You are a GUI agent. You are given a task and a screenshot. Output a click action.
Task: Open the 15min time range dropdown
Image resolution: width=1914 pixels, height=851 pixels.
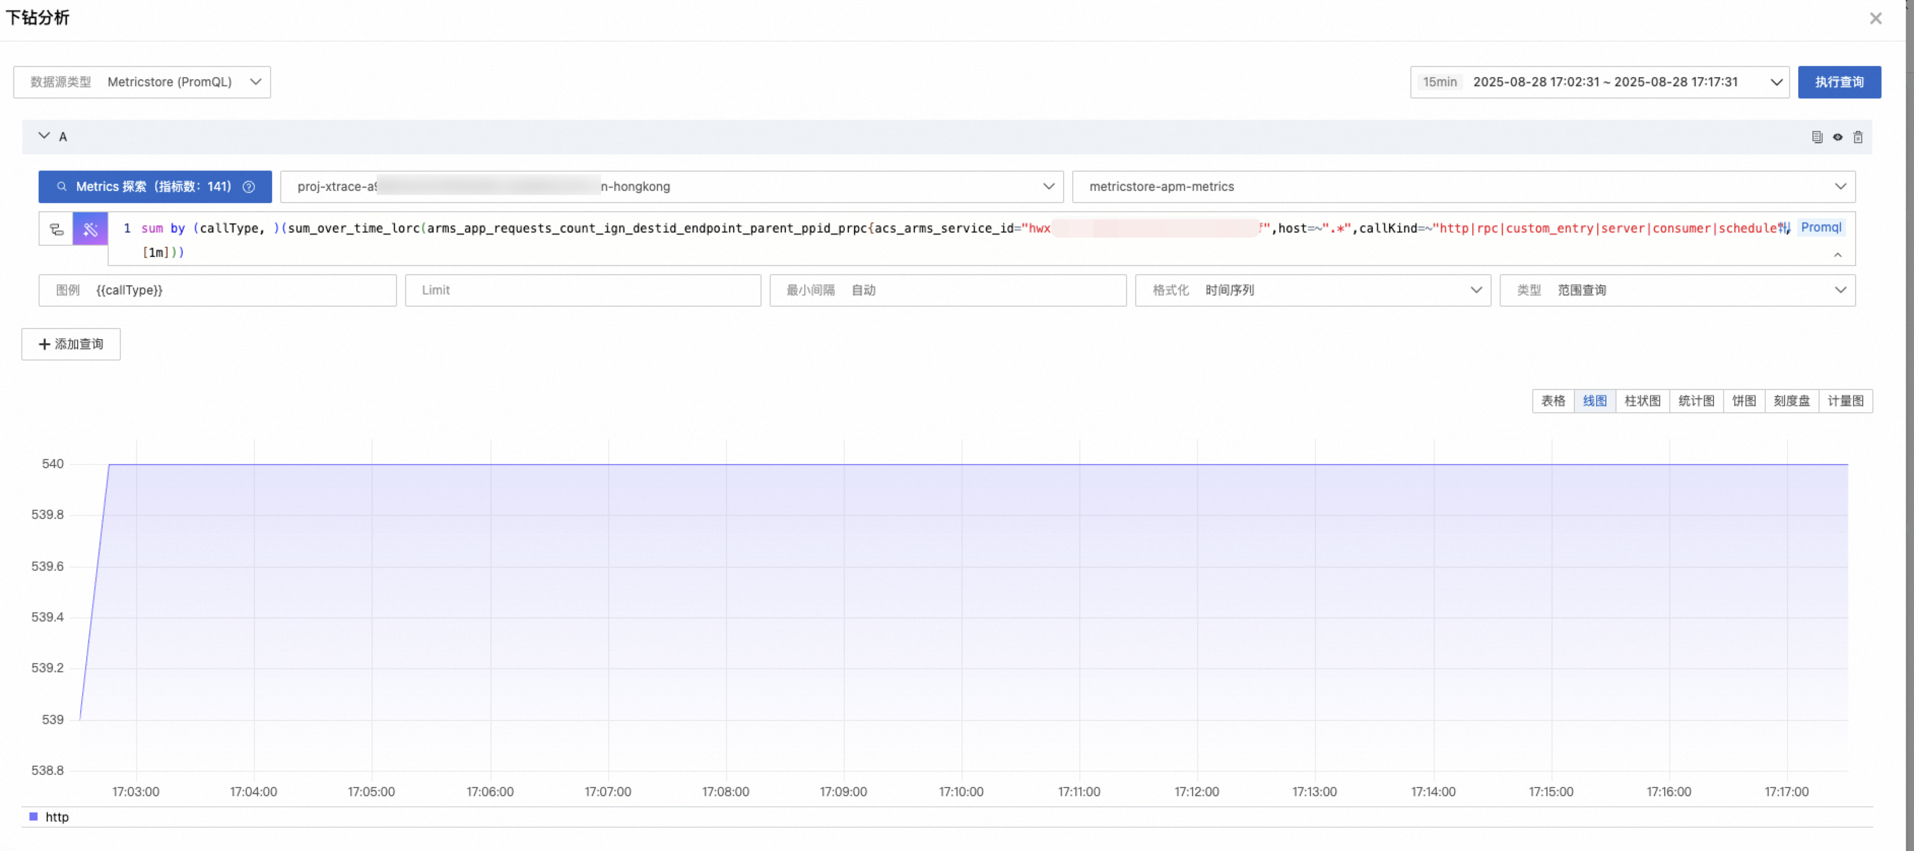[1599, 82]
